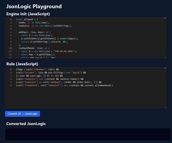Click the rule line containing "isWeekend" and context.allowWeekend
This screenshot has width=172, height=143.
[x=64, y=85]
